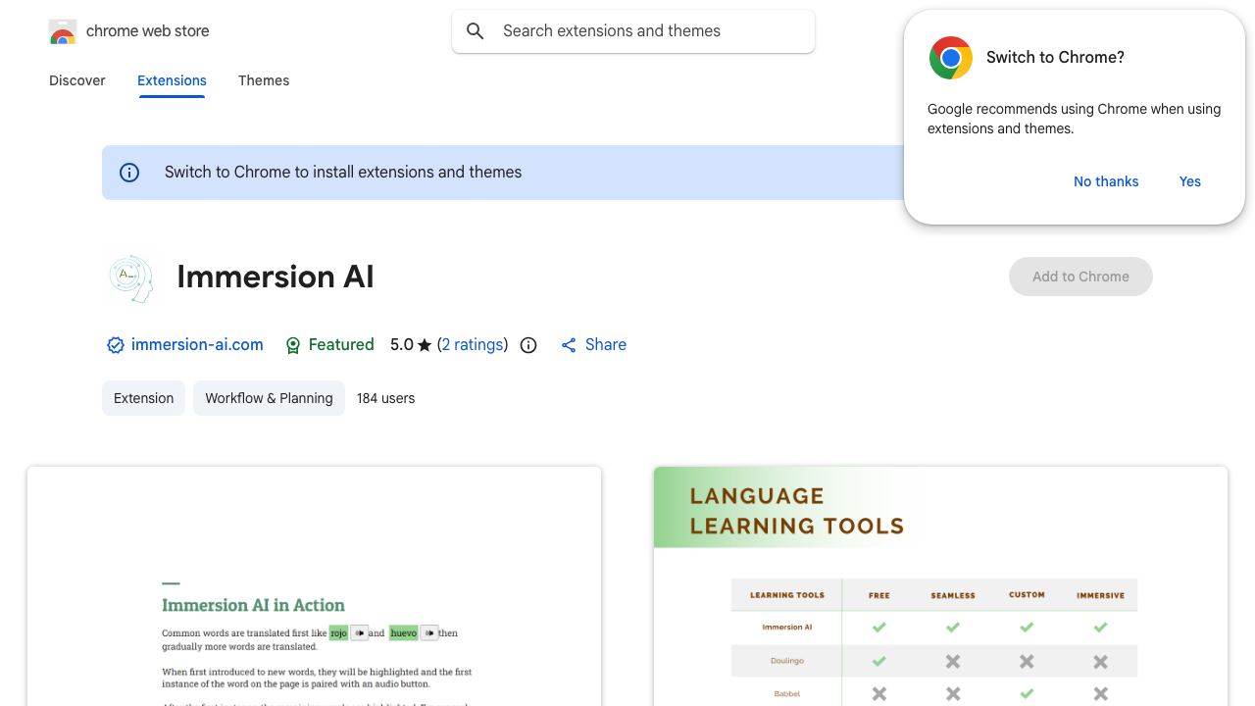Open the immersion-ai.com link
1255x706 pixels.
[x=197, y=345]
